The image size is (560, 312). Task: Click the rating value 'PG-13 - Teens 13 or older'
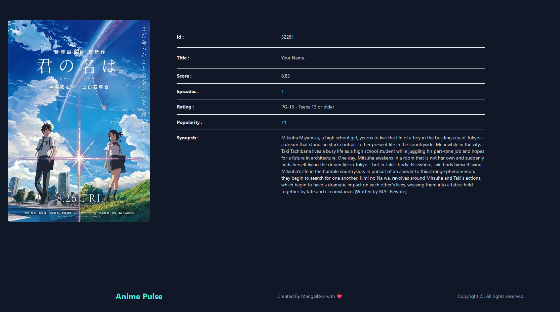pos(308,107)
